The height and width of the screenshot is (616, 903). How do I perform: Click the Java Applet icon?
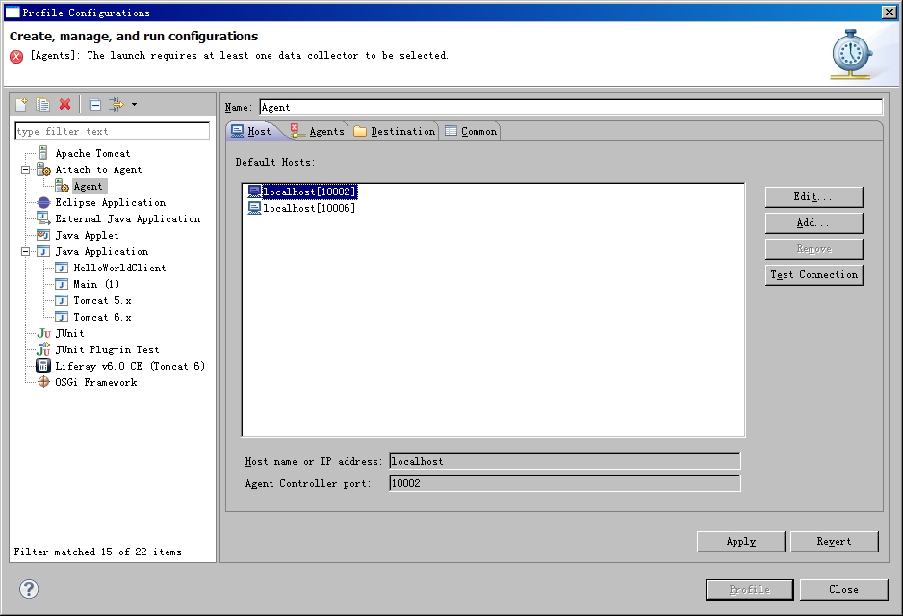pyautogui.click(x=43, y=235)
